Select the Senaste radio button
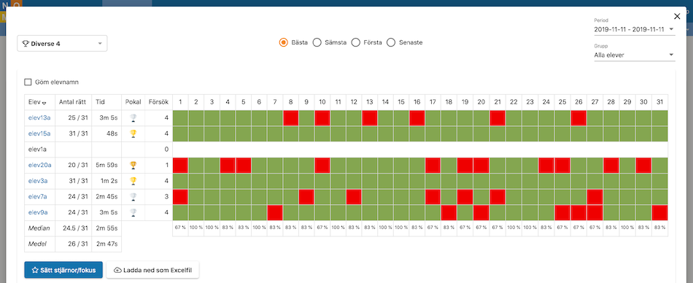Image resolution: width=693 pixels, height=283 pixels. coord(391,42)
